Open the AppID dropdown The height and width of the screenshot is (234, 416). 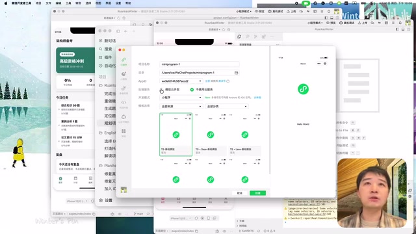click(x=181, y=81)
